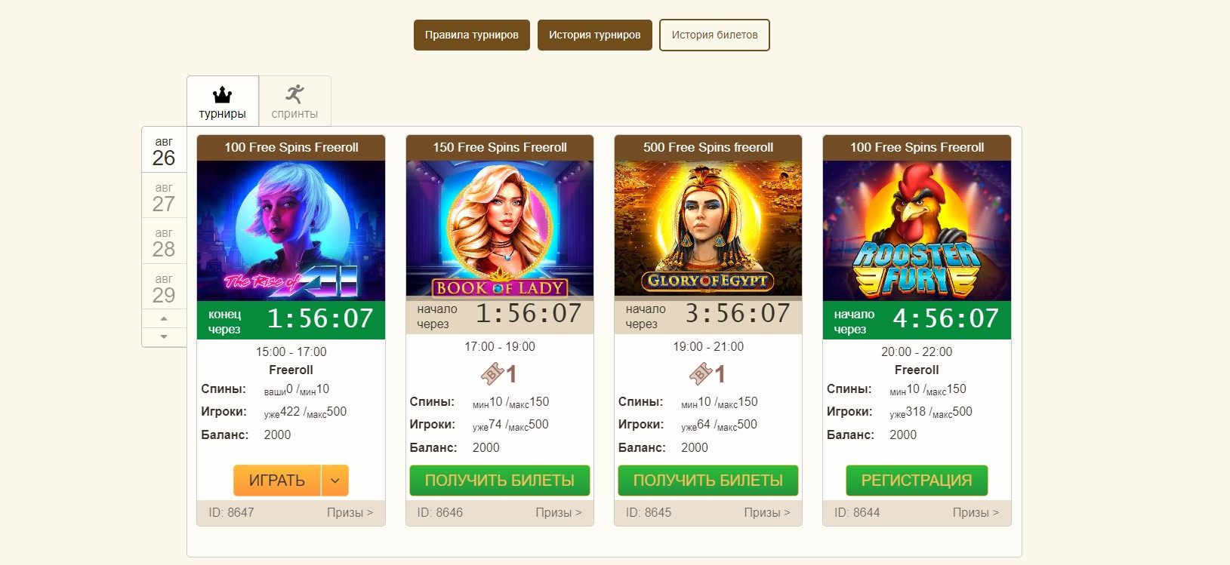Click ticket icon on 500 Free Spins card
Screen dimensions: 1230x565
pos(701,373)
